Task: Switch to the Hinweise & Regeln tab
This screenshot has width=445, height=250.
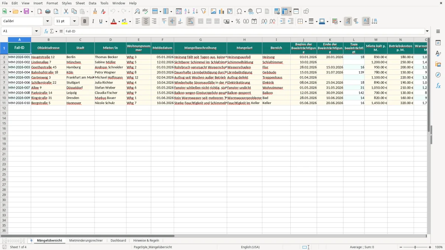Action: pyautogui.click(x=146, y=240)
